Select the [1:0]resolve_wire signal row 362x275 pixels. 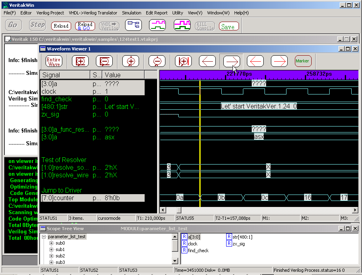(x=93, y=175)
